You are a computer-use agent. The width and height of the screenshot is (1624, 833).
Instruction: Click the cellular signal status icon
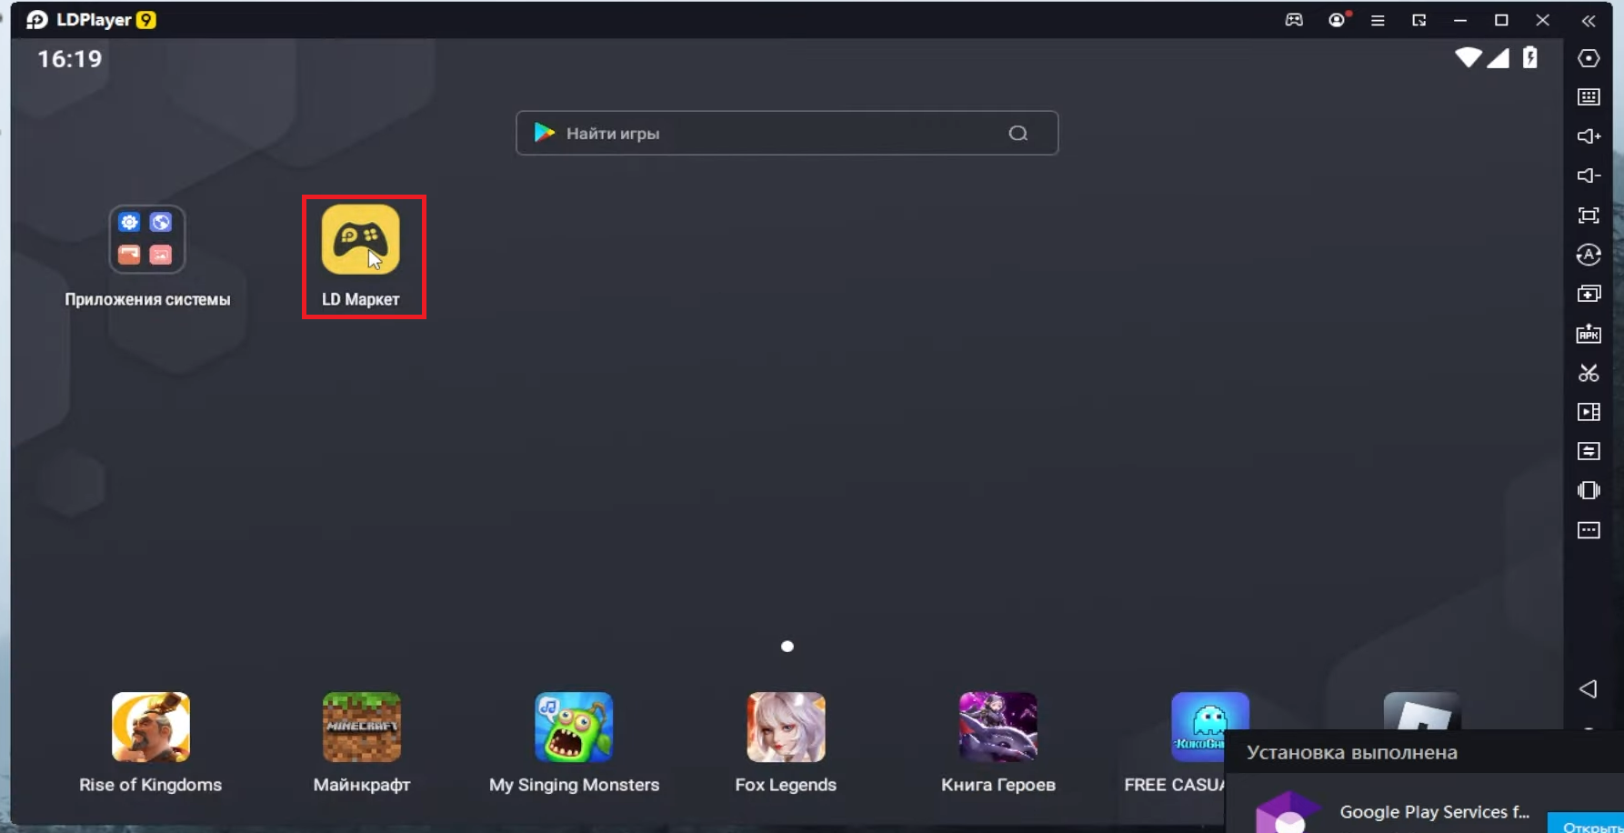[1499, 57]
